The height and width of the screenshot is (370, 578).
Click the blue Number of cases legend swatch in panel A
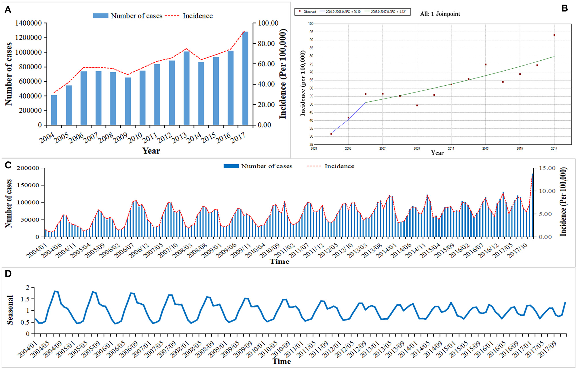click(100, 16)
